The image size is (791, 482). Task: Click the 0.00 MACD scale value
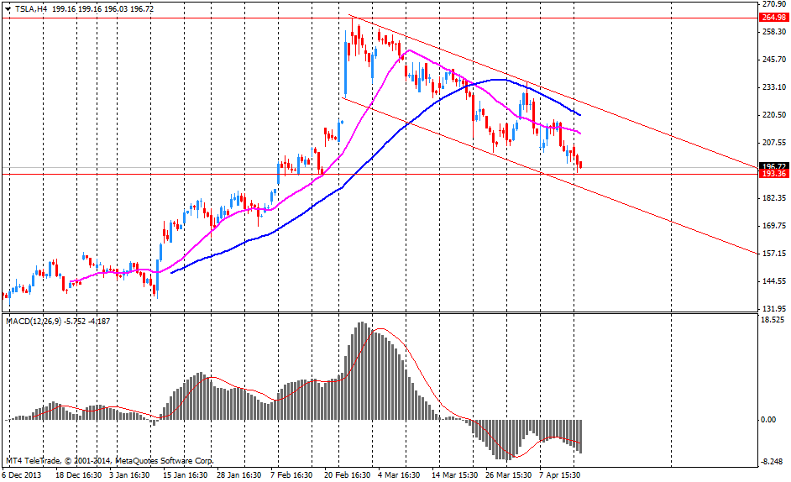768,419
